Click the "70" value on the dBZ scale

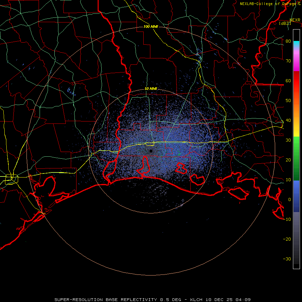coord(288,61)
